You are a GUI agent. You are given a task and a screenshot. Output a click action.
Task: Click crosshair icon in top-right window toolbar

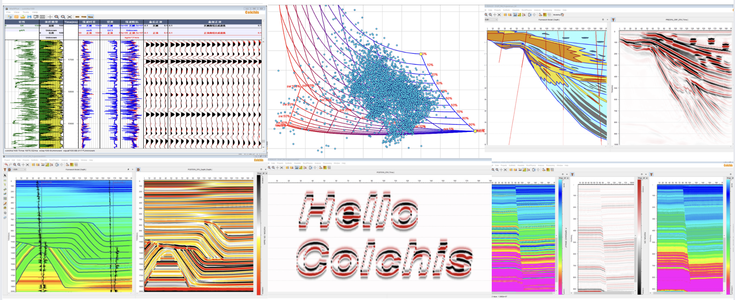[495, 15]
